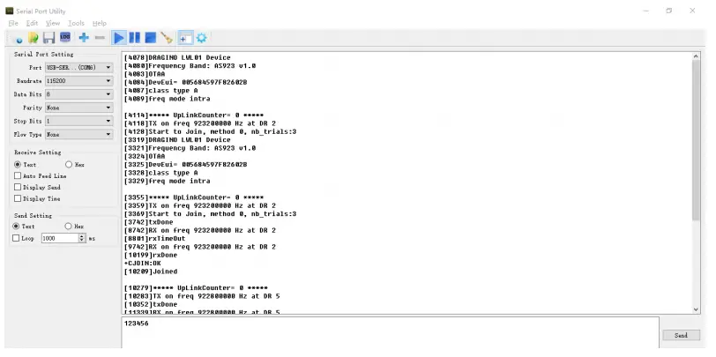Screen dimensions: 716x357
Task: Stop the serial connection with the stop icon
Action: tap(150, 38)
